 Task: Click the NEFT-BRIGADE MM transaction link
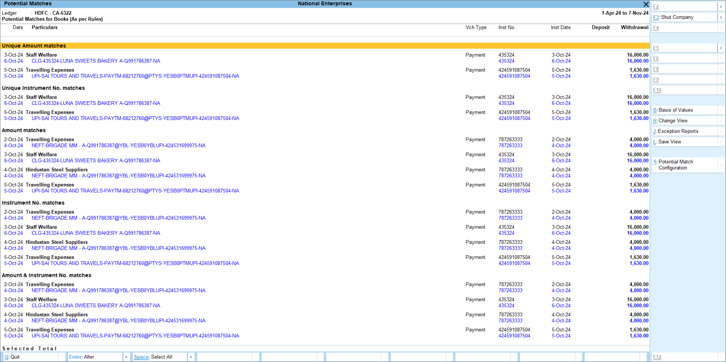[x=118, y=145]
